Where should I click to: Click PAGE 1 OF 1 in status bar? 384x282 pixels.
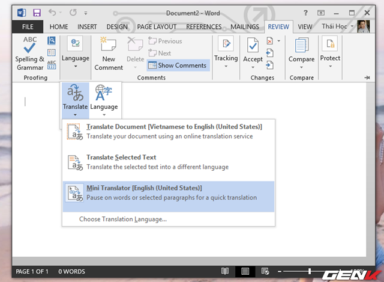[32, 271]
